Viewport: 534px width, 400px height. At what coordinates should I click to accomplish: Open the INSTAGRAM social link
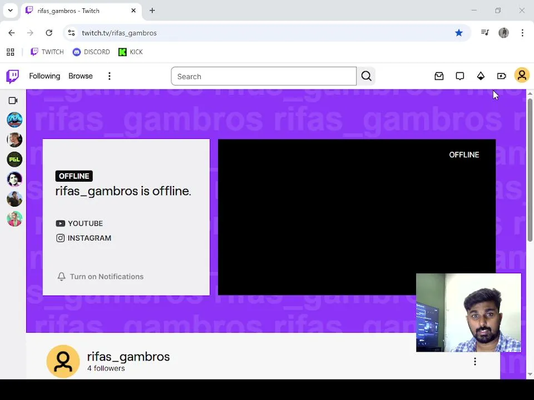click(84, 238)
